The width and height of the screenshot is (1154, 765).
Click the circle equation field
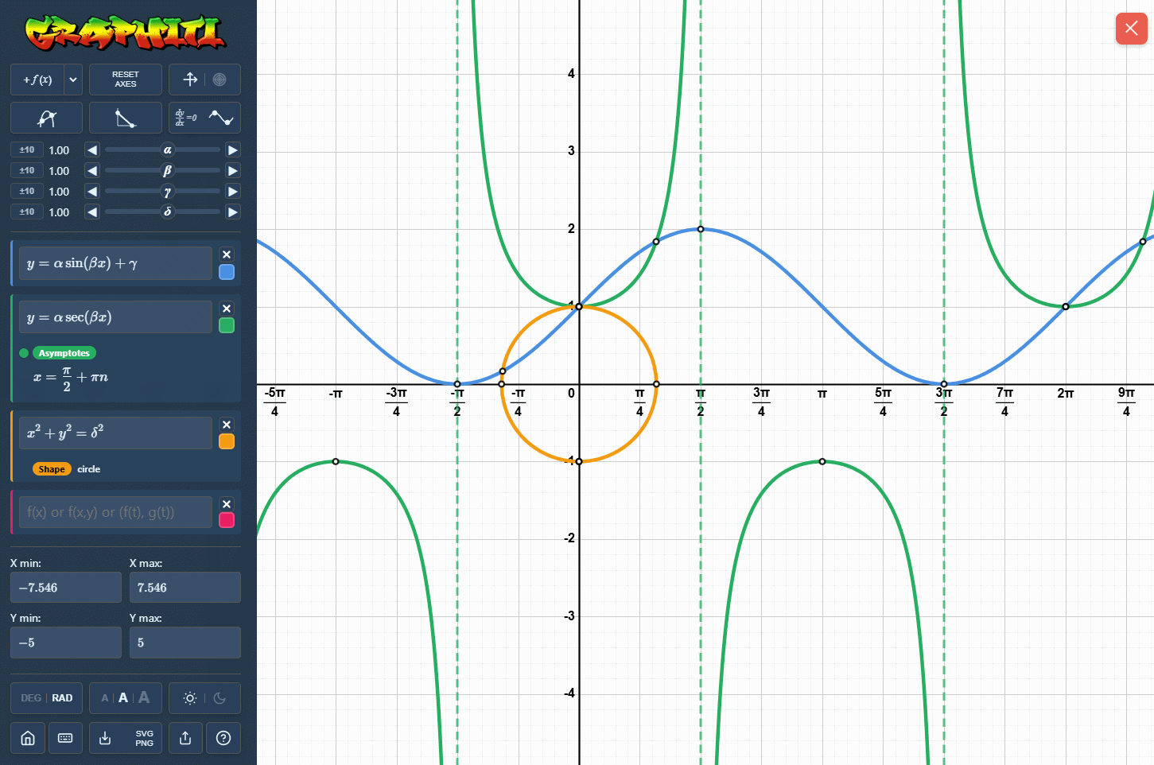tap(115, 433)
